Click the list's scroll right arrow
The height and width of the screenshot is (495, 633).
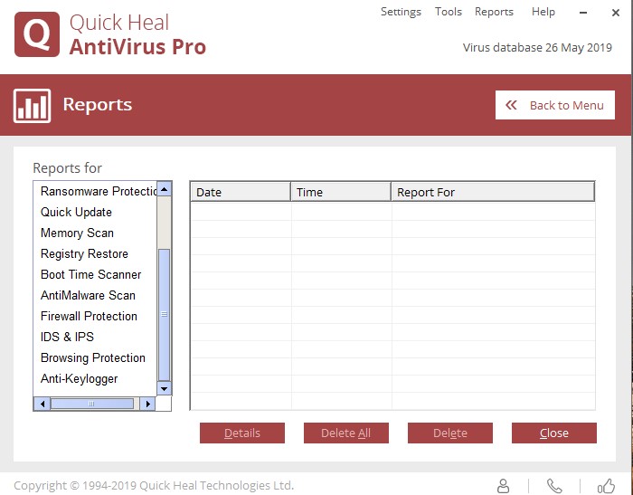[x=147, y=404]
